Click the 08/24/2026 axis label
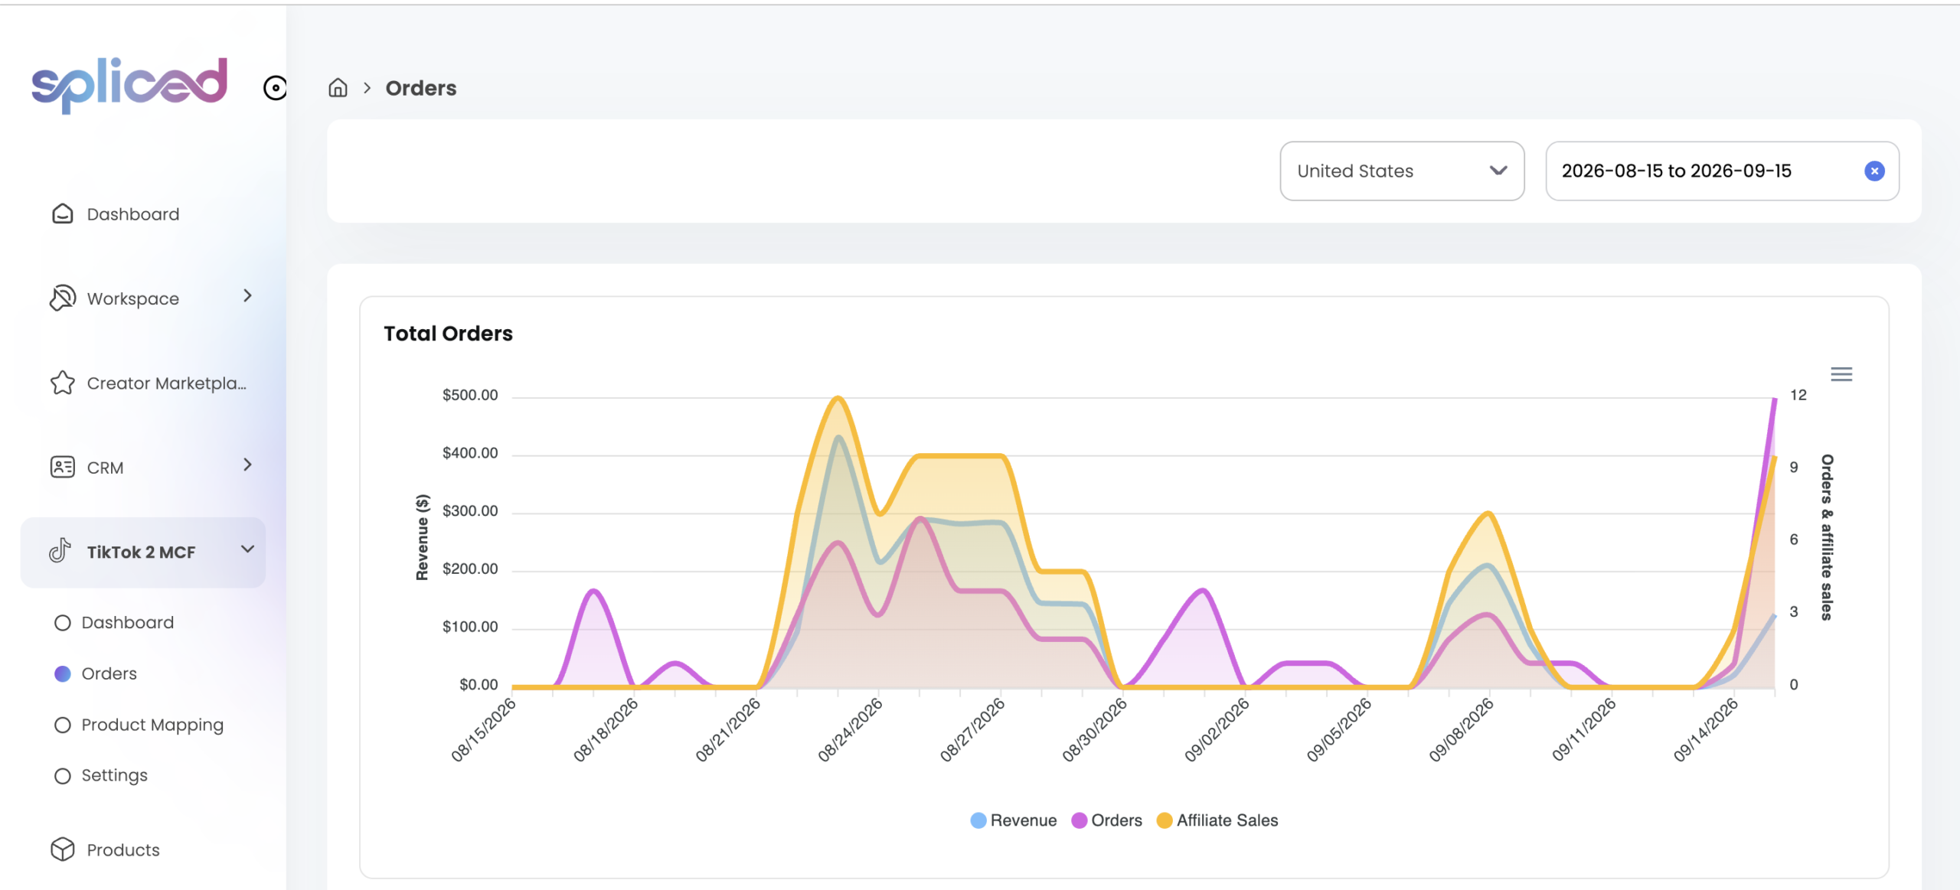This screenshot has width=1960, height=890. (x=850, y=730)
